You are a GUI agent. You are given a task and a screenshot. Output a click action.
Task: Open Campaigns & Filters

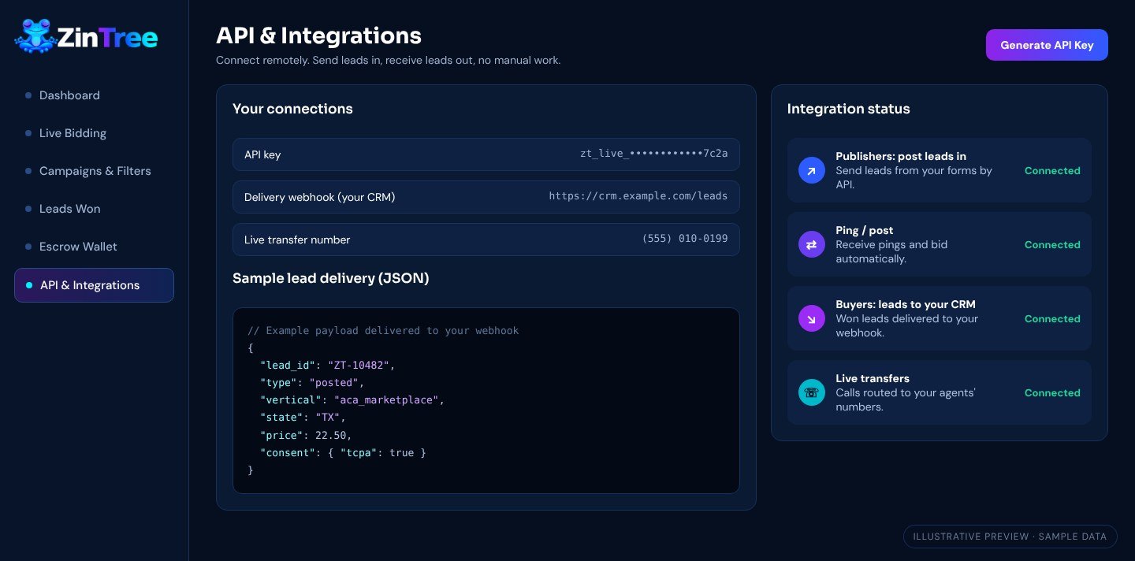pos(94,171)
